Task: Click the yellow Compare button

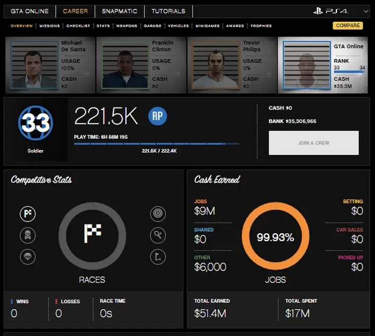Action: point(348,26)
